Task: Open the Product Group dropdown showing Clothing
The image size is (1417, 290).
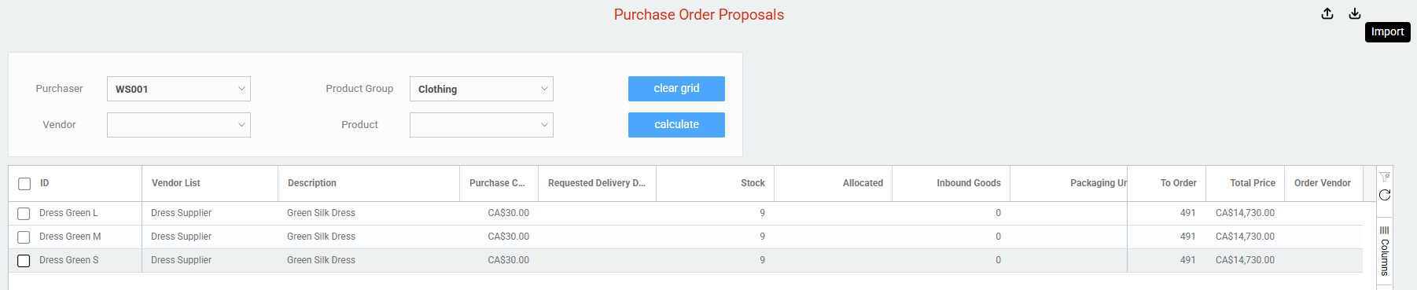Action: (481, 89)
